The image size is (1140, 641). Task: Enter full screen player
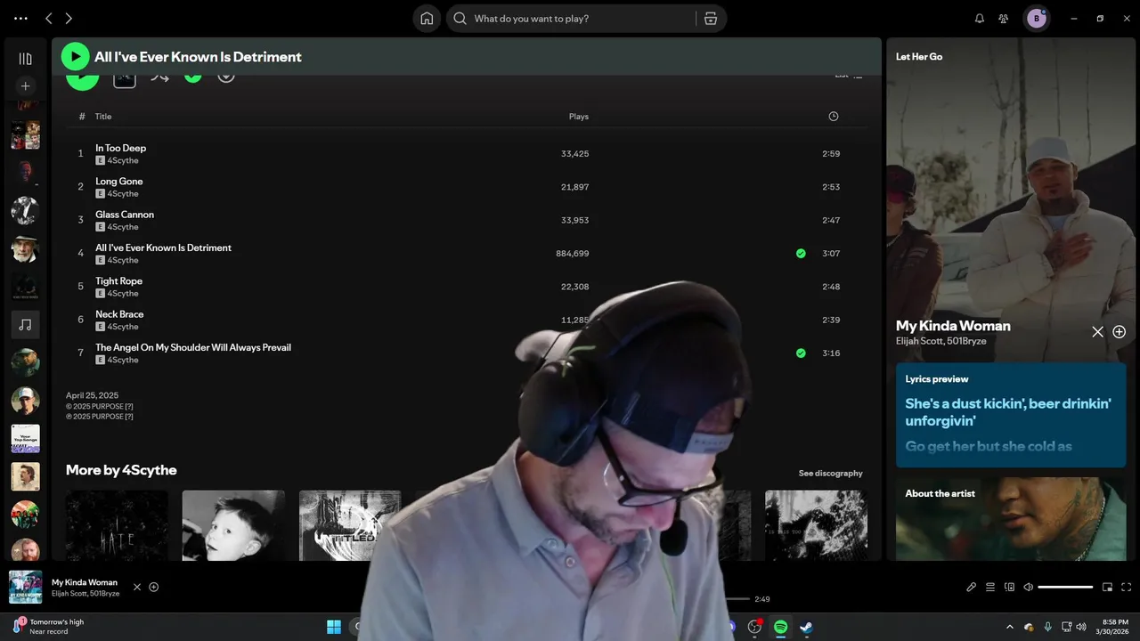[1126, 587]
